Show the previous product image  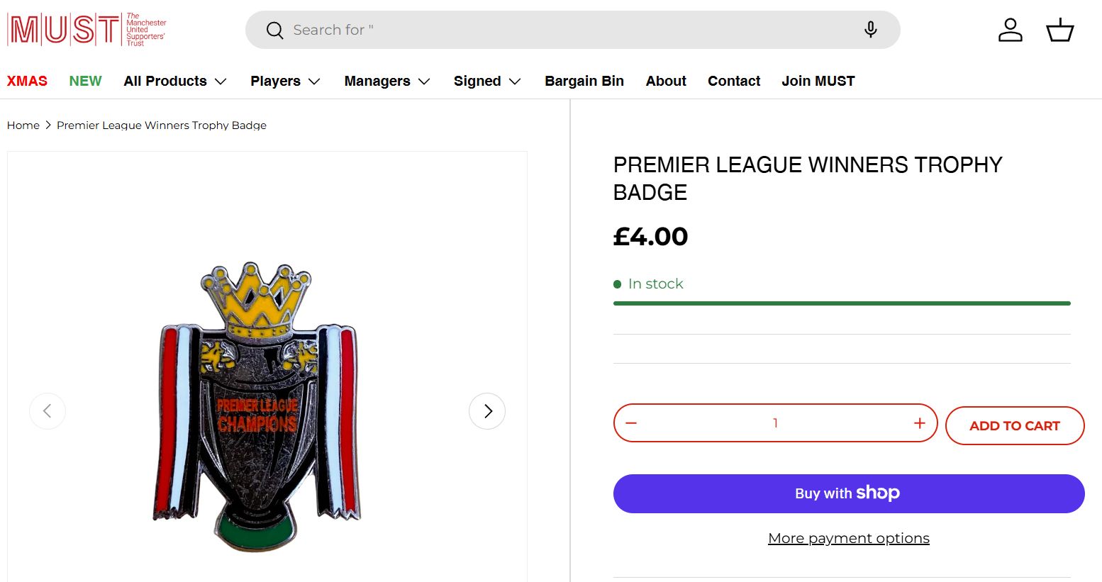(48, 411)
